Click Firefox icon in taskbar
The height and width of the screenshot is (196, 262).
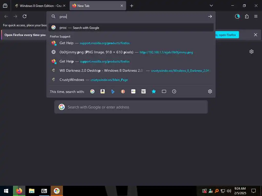(x=19, y=191)
